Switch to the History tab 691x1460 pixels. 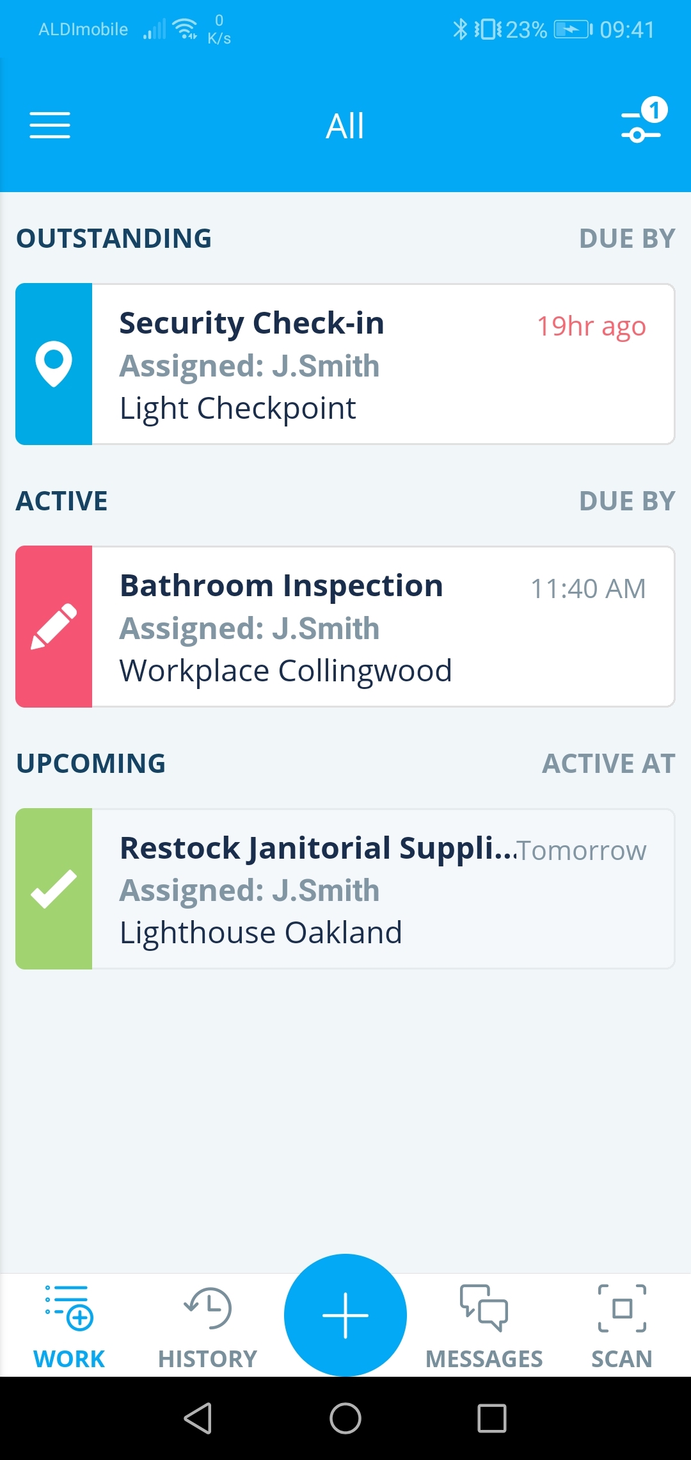207,1327
